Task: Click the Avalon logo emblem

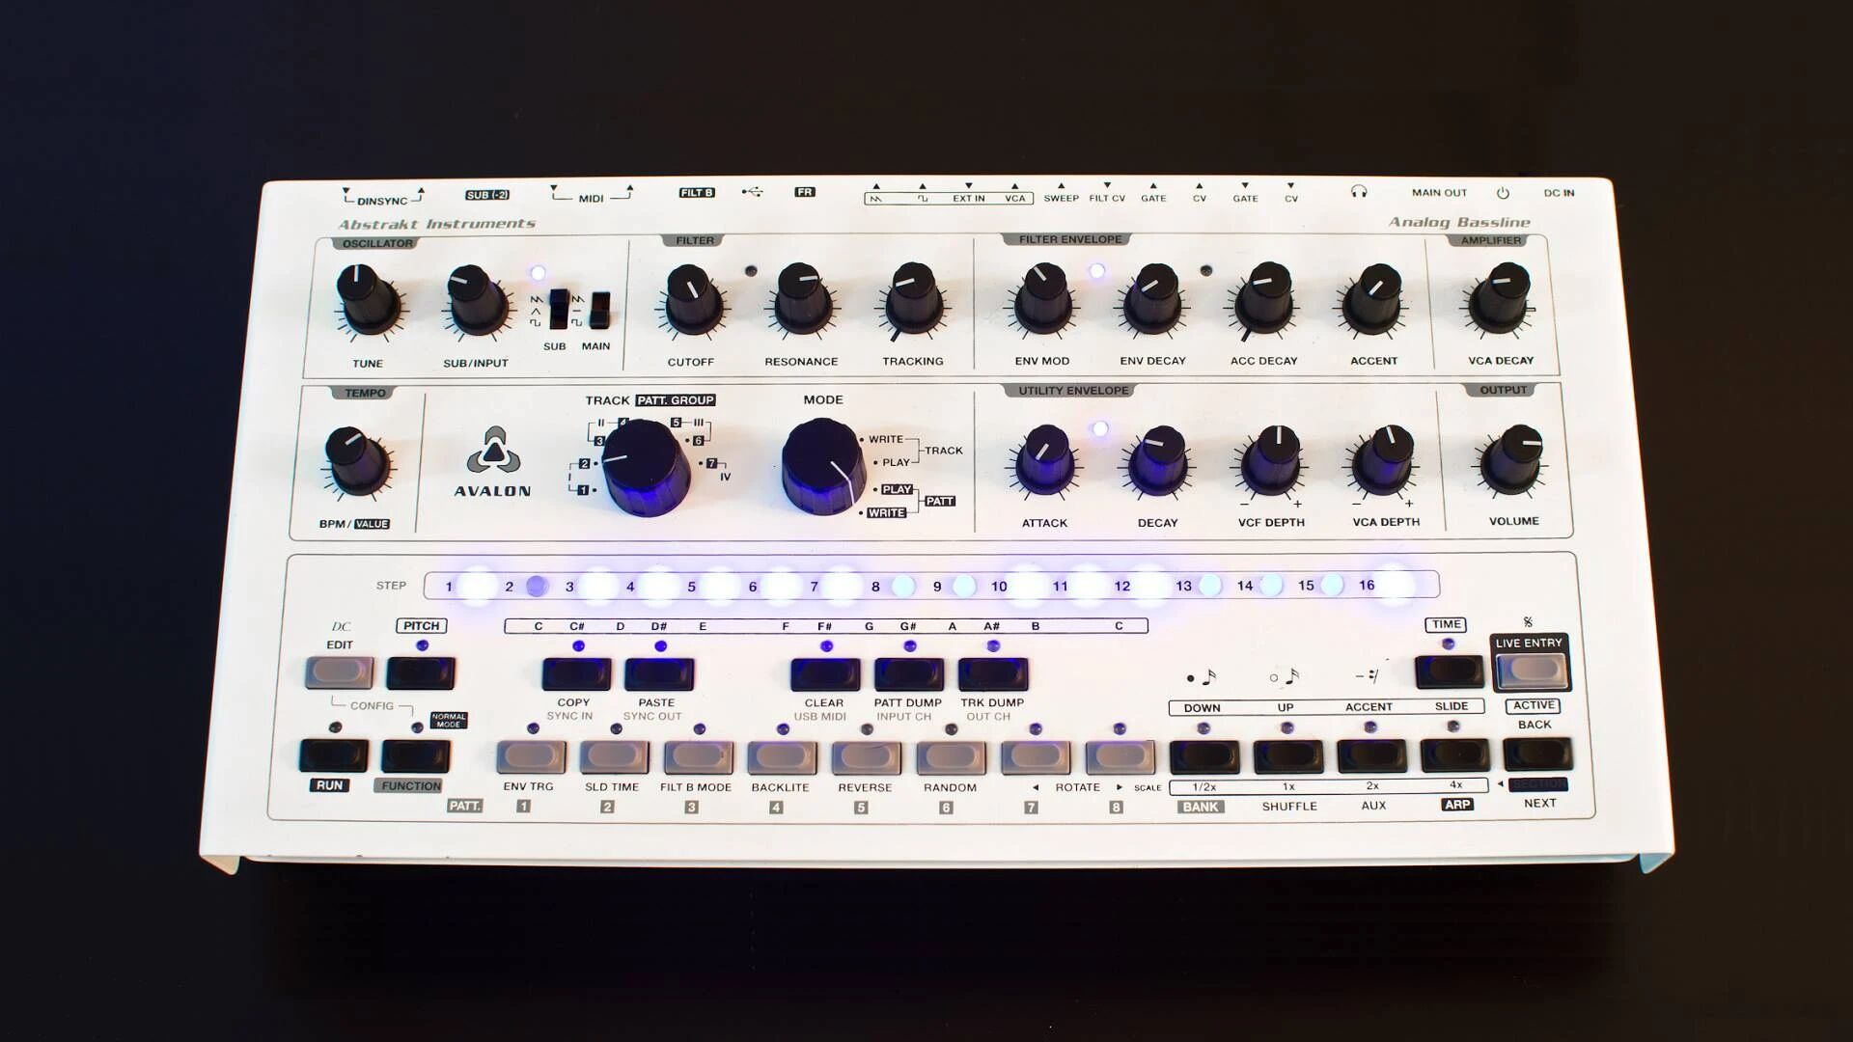Action: tap(493, 451)
